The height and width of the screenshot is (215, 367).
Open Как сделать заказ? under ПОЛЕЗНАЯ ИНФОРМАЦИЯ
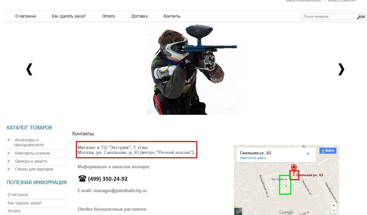25,203
